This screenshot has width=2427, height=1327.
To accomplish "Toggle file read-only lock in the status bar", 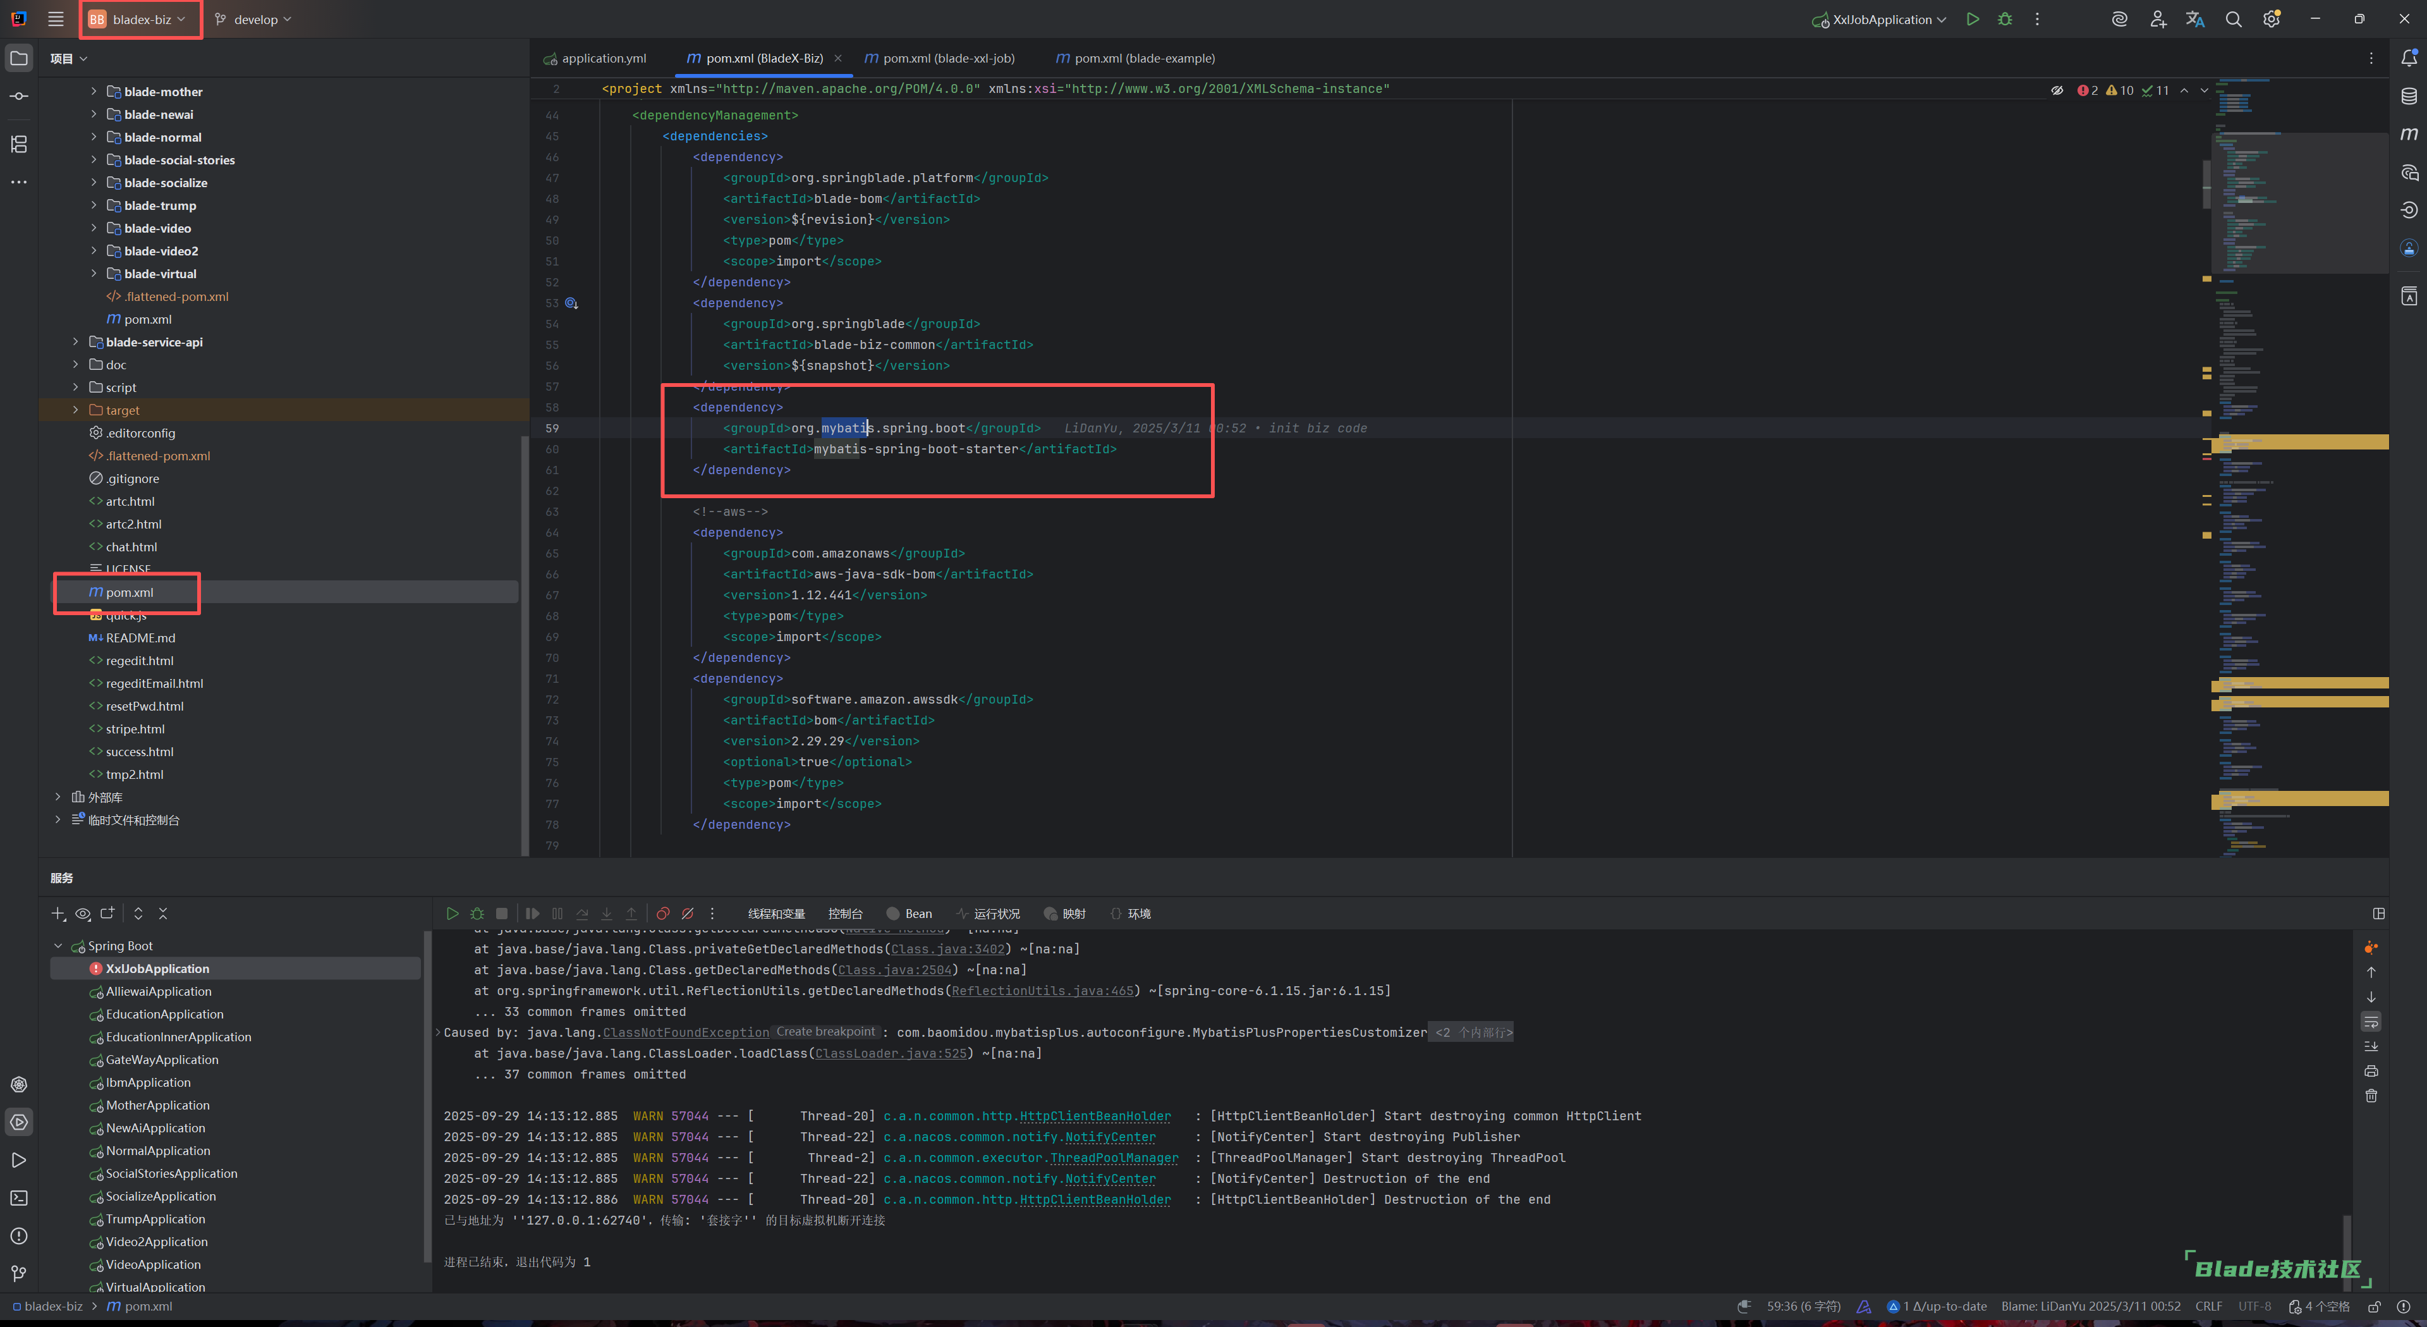I will pyautogui.click(x=2375, y=1306).
